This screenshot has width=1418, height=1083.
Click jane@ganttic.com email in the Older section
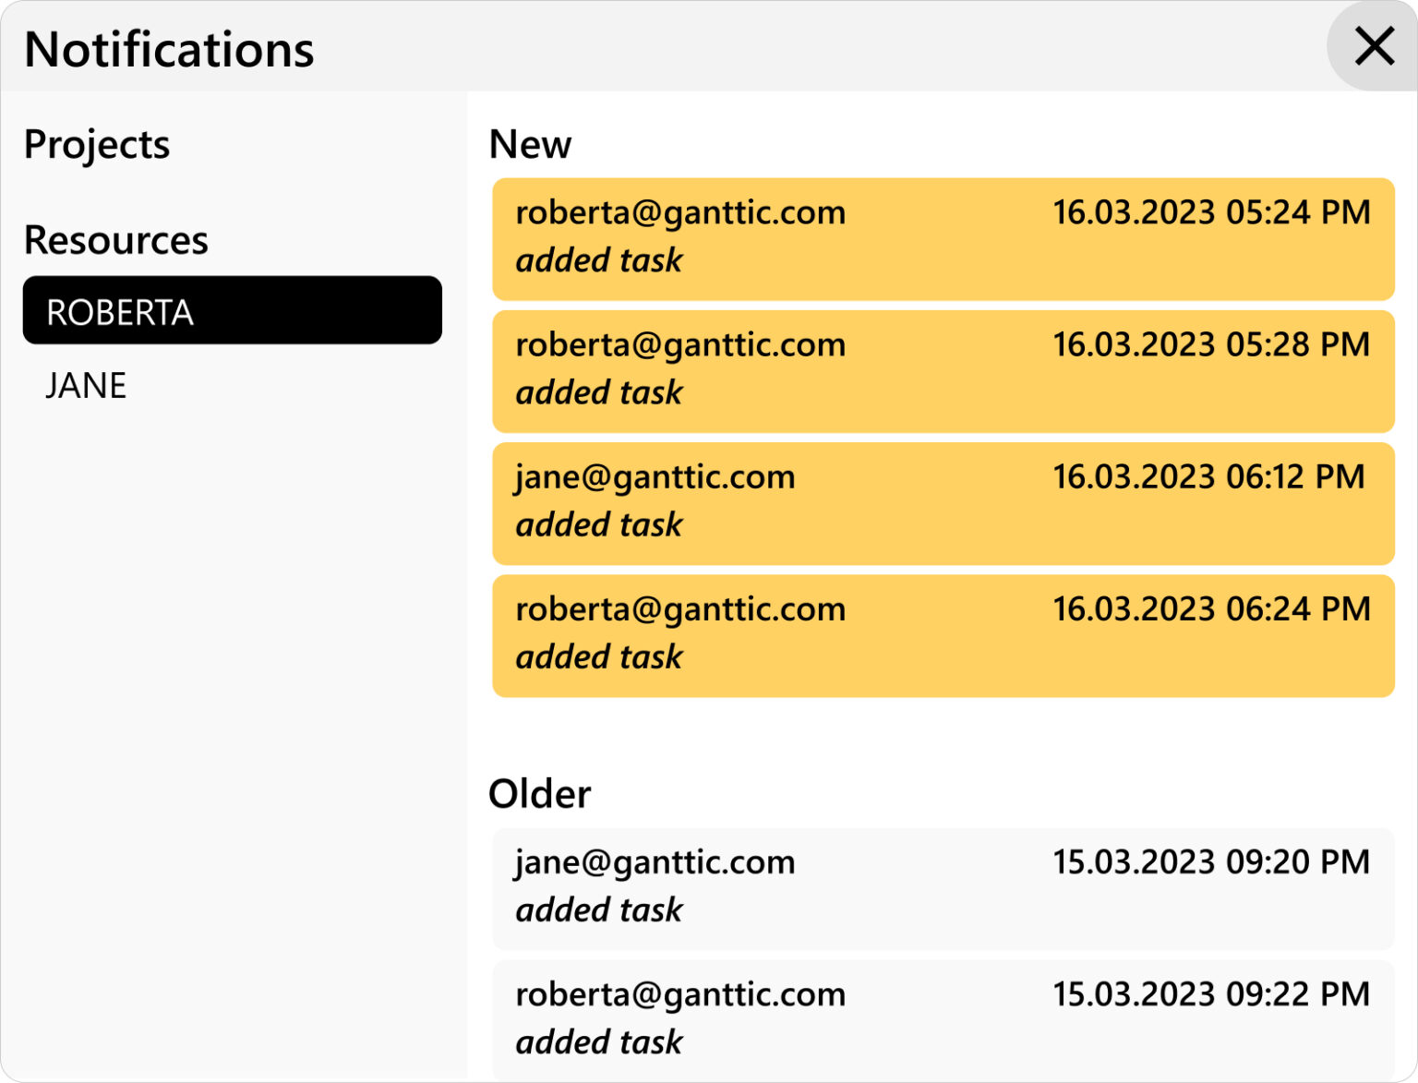point(655,861)
